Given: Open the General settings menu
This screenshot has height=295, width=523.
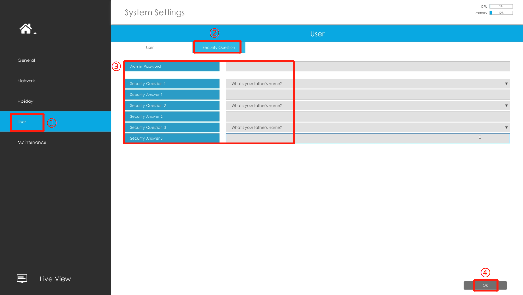Looking at the screenshot, I should tap(26, 60).
